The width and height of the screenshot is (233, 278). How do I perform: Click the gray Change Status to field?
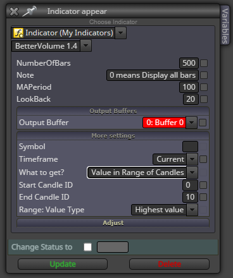click(x=113, y=247)
